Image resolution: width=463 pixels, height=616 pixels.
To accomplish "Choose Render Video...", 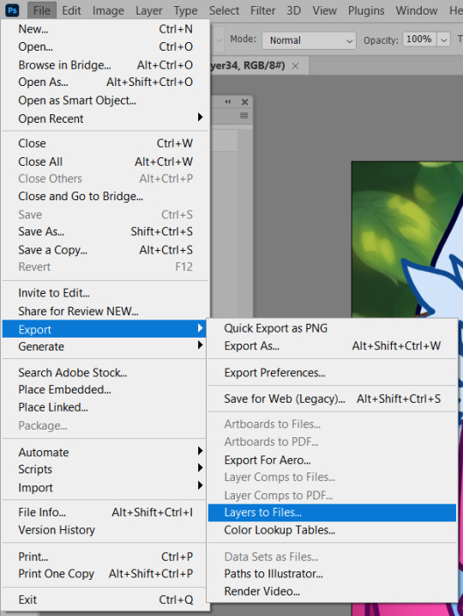I will [x=332, y=591].
